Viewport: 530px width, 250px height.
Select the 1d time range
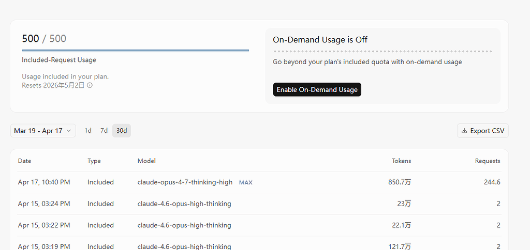[88, 131]
